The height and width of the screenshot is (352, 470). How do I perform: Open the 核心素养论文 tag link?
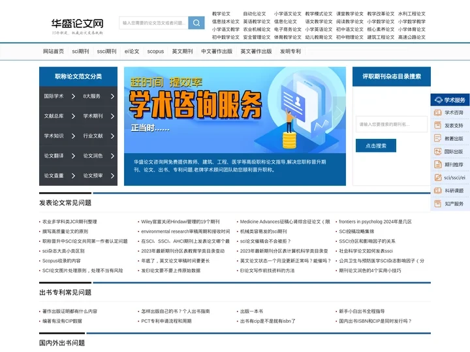(381, 29)
